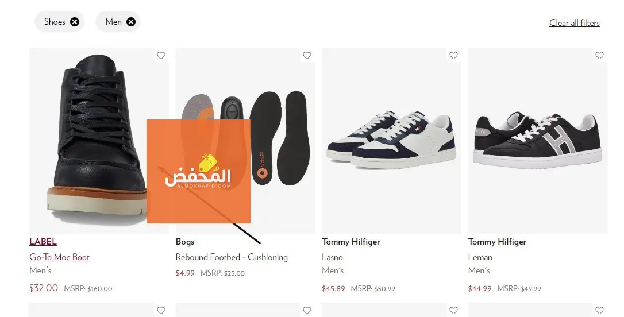Click the $44.99 price for Leman
Viewport: 624px width, 317px height.
click(x=480, y=288)
